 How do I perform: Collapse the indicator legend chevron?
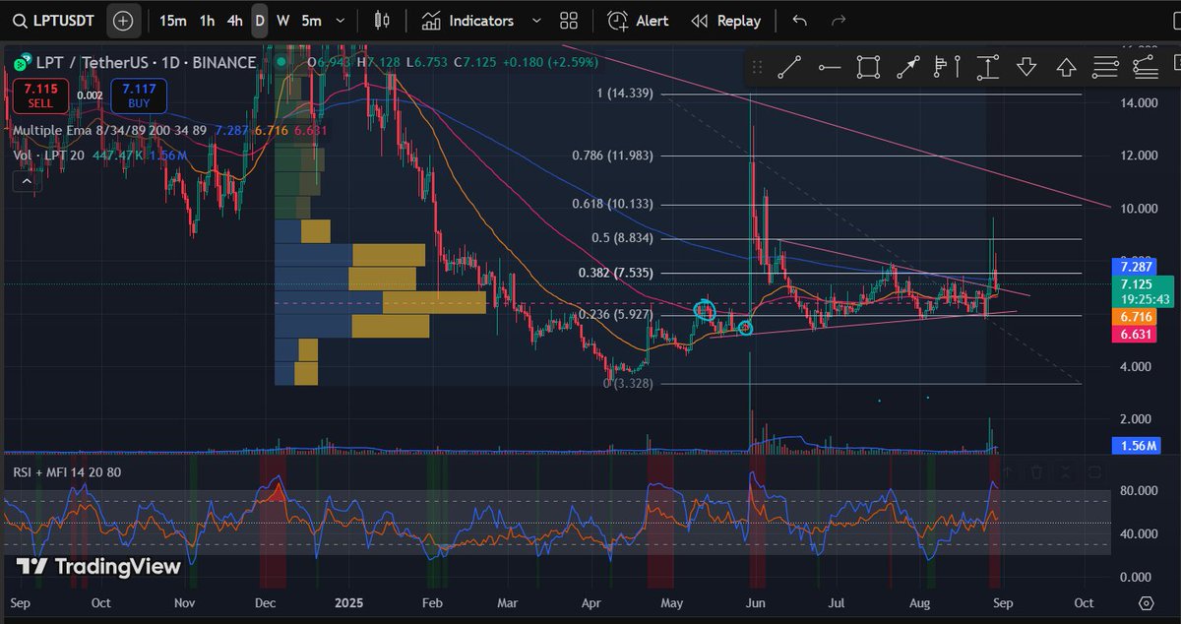26,180
